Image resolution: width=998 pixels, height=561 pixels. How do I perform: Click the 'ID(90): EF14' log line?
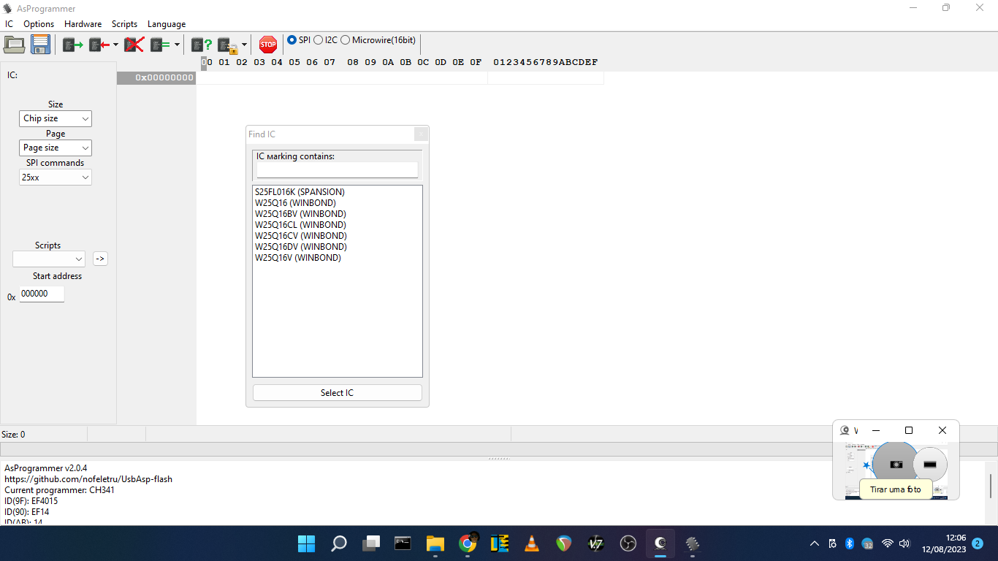tap(26, 512)
